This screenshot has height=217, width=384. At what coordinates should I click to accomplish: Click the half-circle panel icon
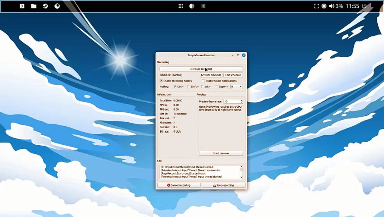click(192, 6)
